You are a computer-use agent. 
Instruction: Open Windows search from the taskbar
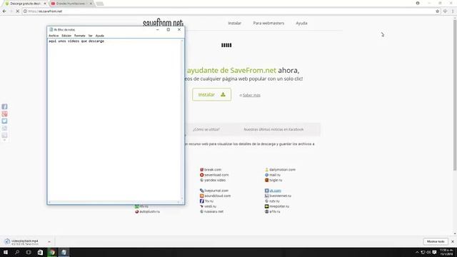click(17, 252)
